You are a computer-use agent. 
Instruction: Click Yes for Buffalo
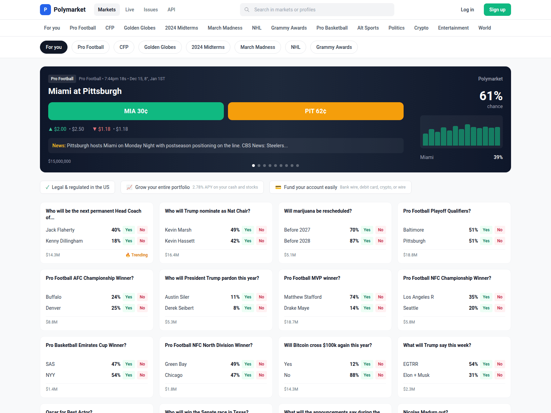[x=129, y=297]
